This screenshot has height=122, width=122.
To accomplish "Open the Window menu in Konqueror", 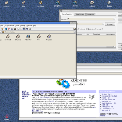I will pos(29,26).
